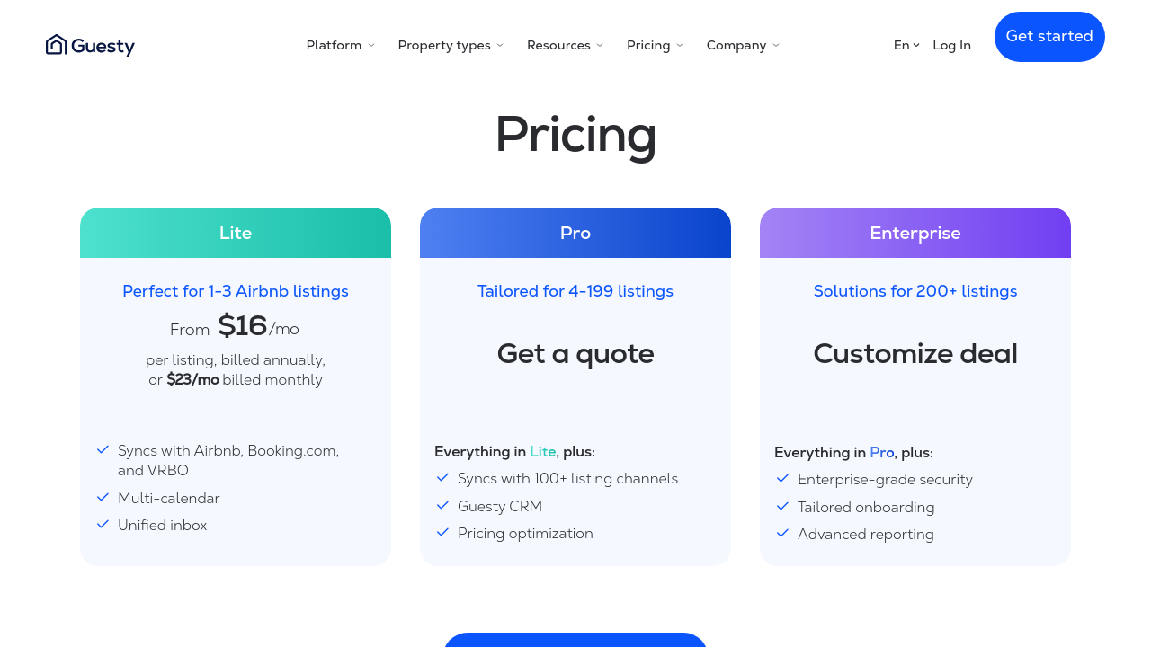
Task: Open the Company navigation menu
Action: (x=743, y=46)
